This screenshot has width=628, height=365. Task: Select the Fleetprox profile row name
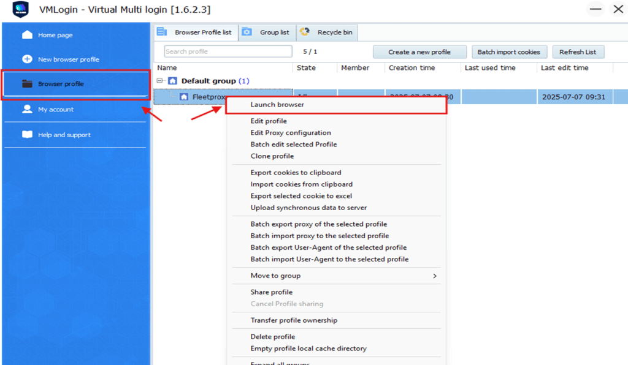click(209, 97)
